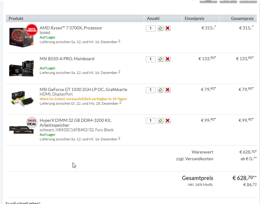This screenshot has height=204, width=260.
Task: Refresh quantity for MSI B550-A PRO mainboard
Action: tap(160, 59)
